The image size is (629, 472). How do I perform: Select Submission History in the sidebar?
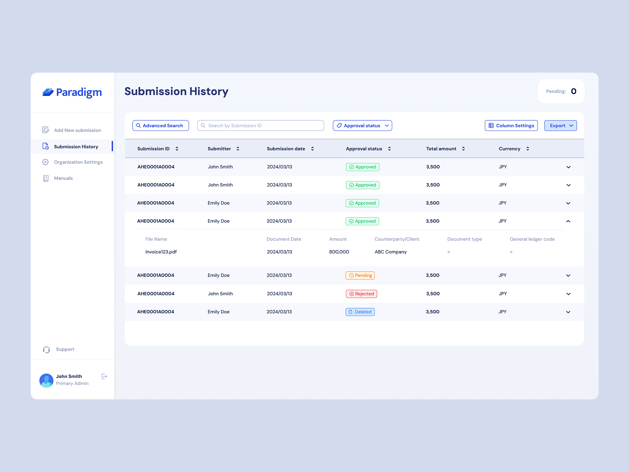point(72,147)
